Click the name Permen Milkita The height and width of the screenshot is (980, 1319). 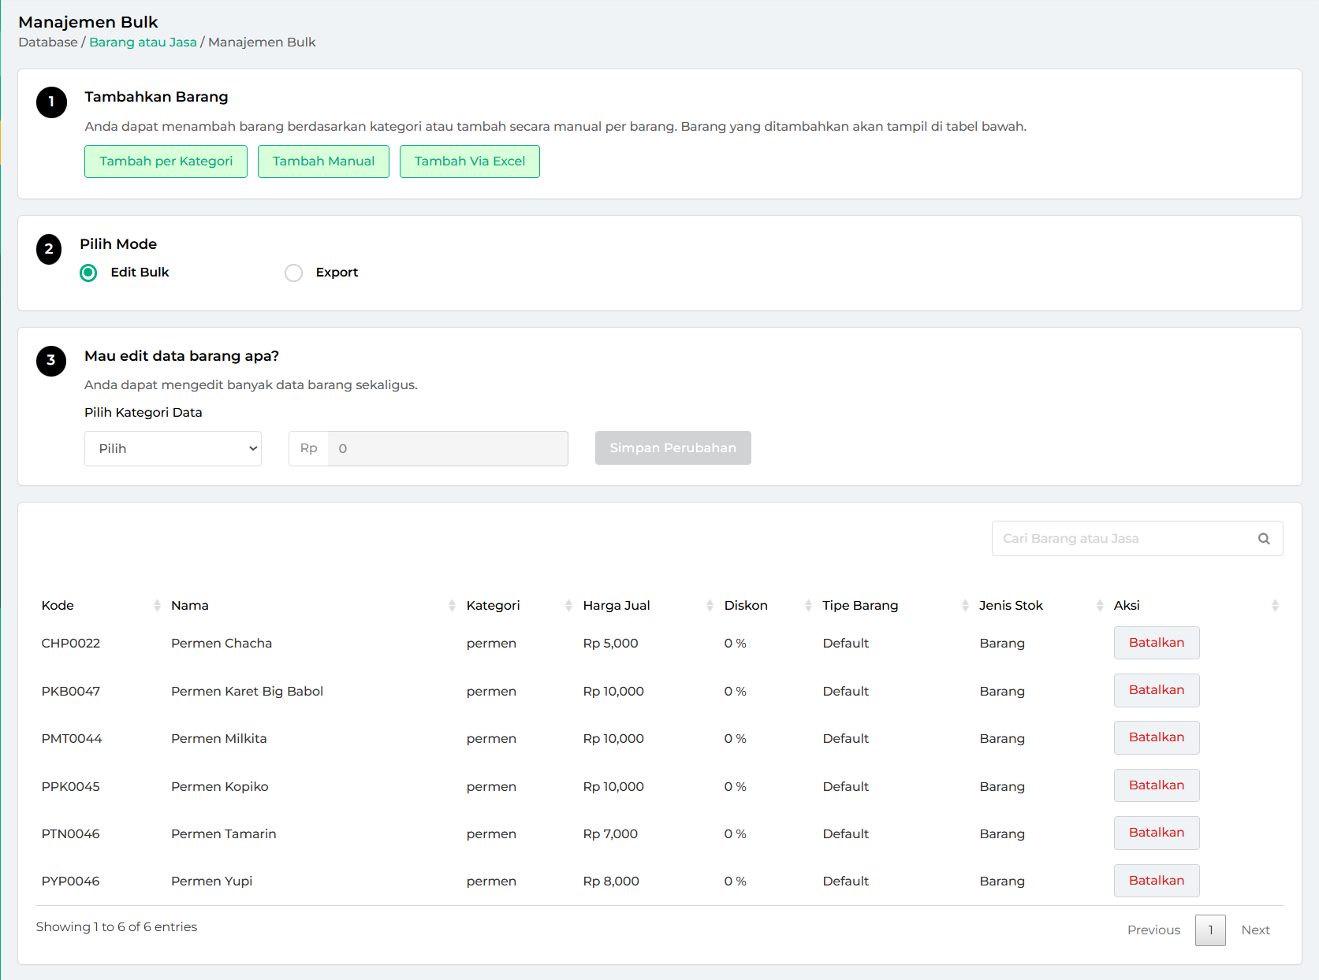(x=219, y=739)
